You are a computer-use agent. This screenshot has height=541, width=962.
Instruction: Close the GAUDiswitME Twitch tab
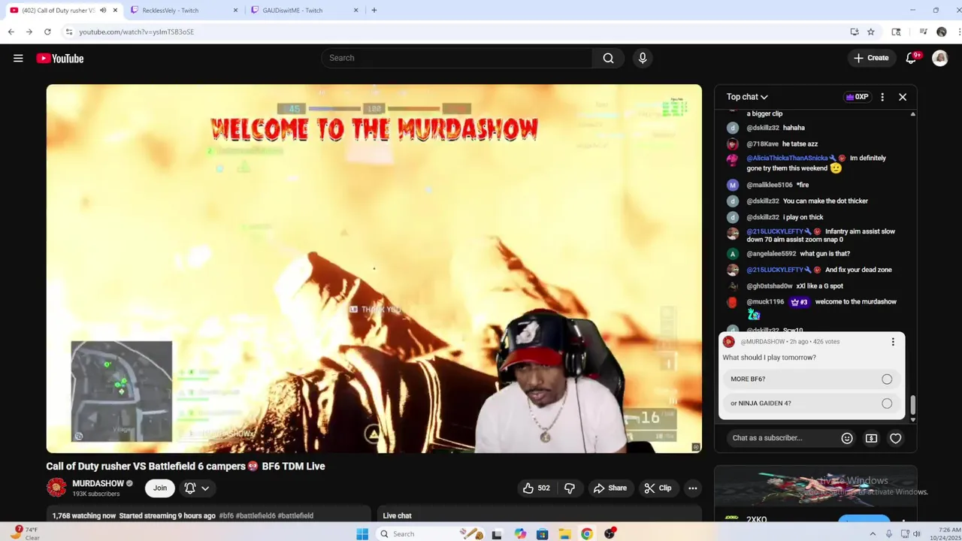(356, 11)
